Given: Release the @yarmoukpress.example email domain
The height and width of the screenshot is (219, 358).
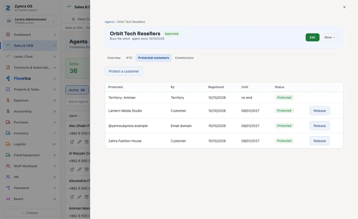Looking at the screenshot, I should click(320, 126).
